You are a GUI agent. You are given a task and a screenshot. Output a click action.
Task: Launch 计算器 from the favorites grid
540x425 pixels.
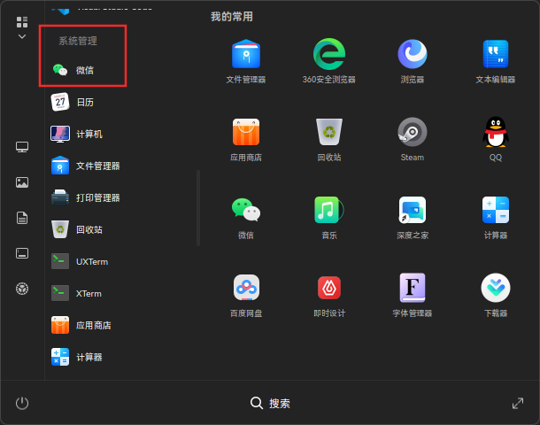495,217
